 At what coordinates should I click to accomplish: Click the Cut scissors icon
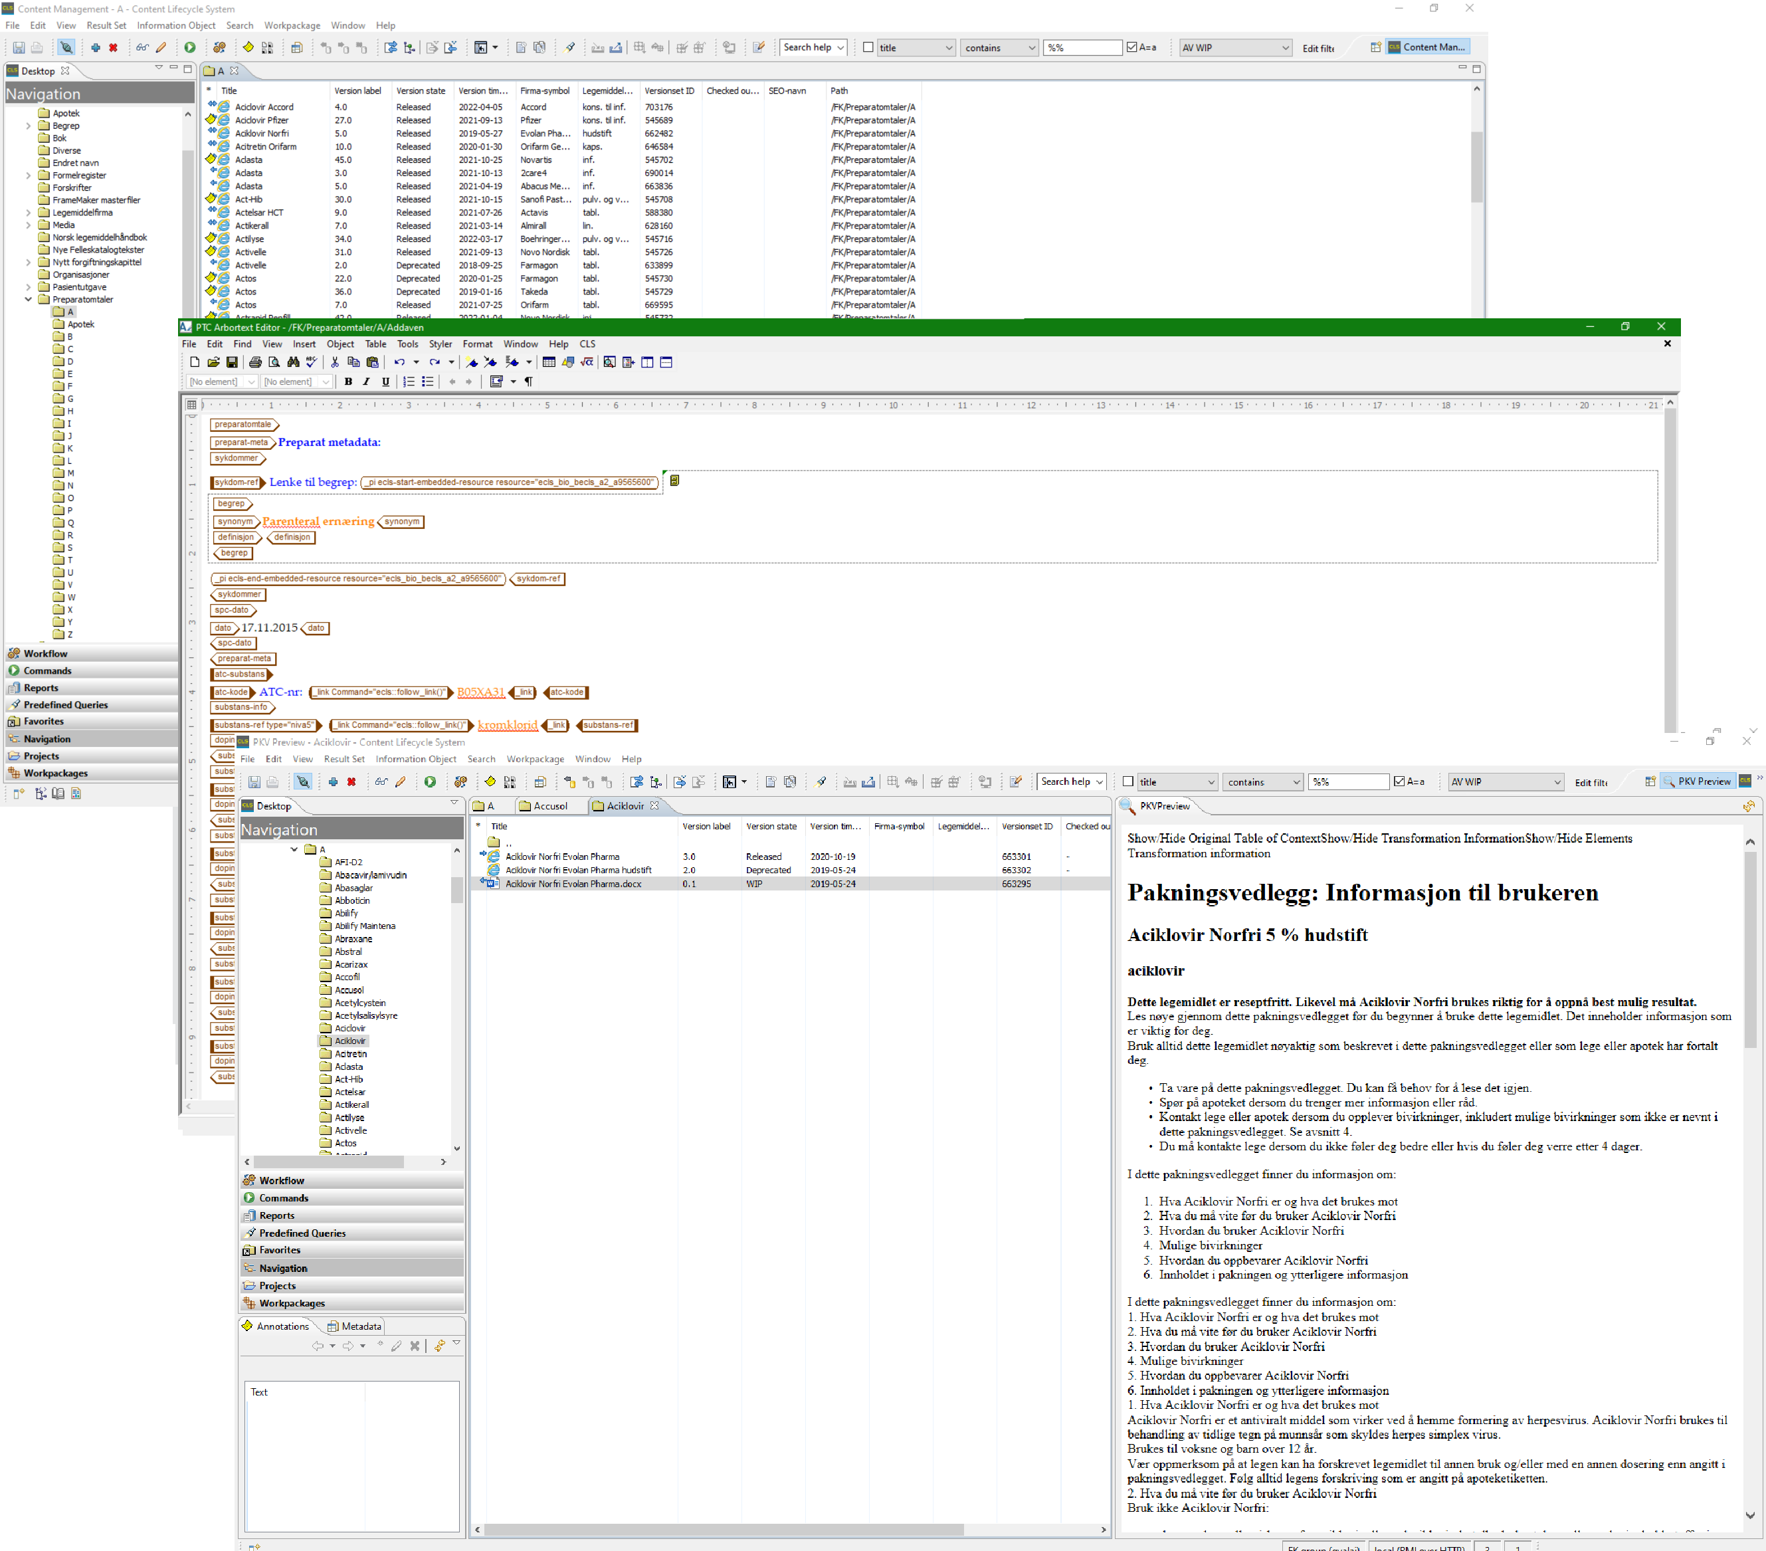click(334, 362)
